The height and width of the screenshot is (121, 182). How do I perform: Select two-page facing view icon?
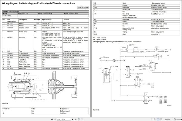pos(158,119)
